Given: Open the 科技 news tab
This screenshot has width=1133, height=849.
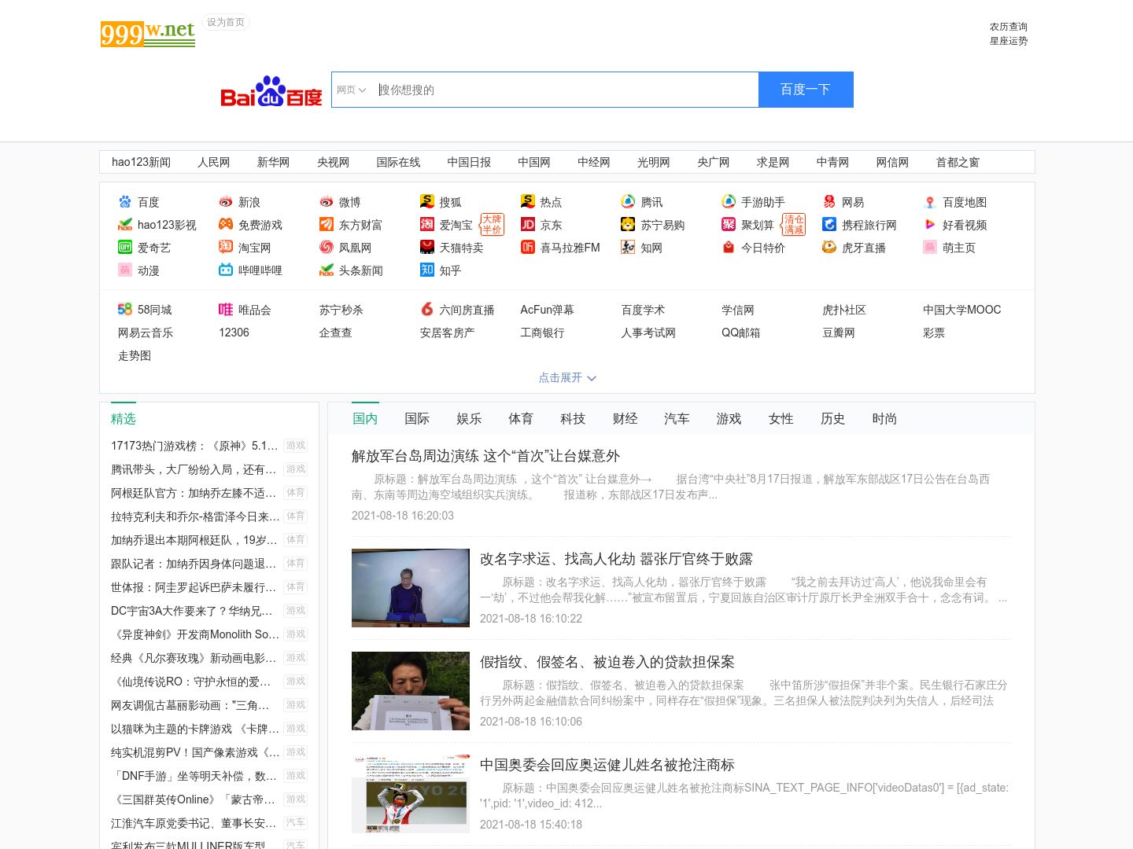Looking at the screenshot, I should tap(573, 419).
